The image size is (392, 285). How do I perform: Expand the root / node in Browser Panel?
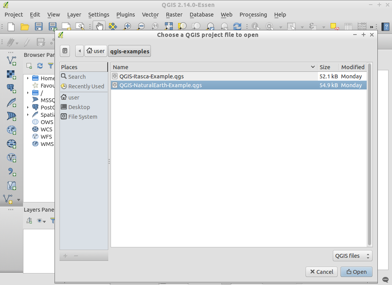coord(28,93)
